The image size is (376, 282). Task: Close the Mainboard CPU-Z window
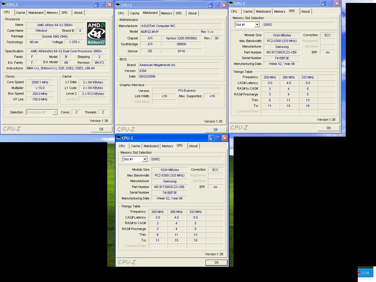(x=224, y=5)
